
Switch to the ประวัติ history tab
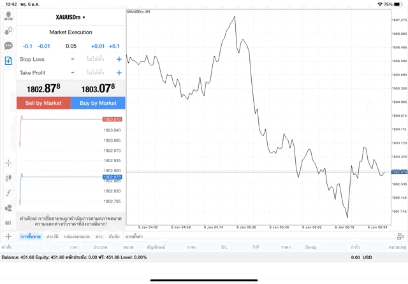point(52,236)
